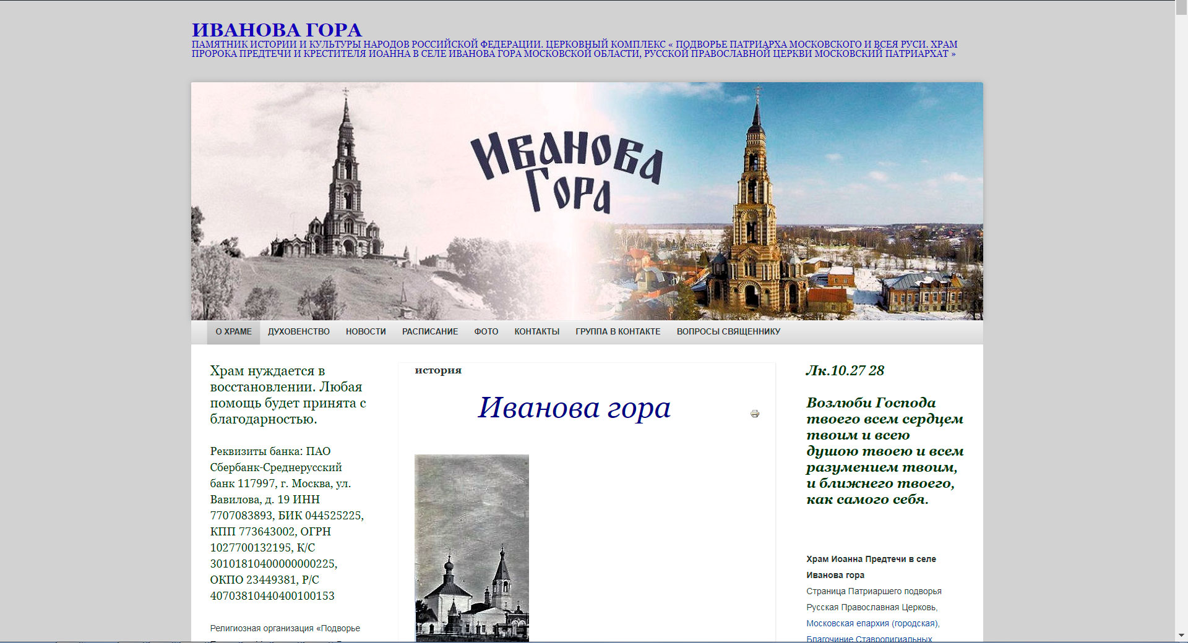Screen dimensions: 1188x643
Task: Open the О ХРАМЕ menu item
Action: point(233,332)
